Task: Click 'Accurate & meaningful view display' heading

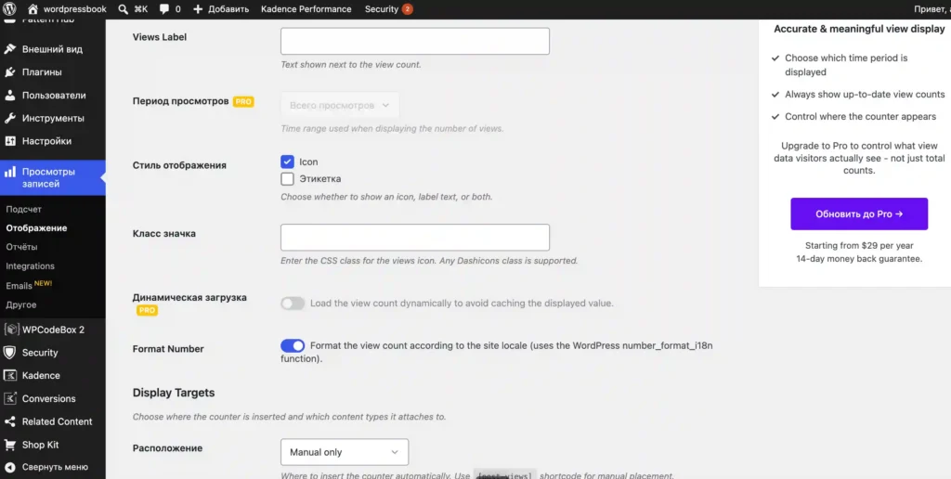Action: pos(859,29)
